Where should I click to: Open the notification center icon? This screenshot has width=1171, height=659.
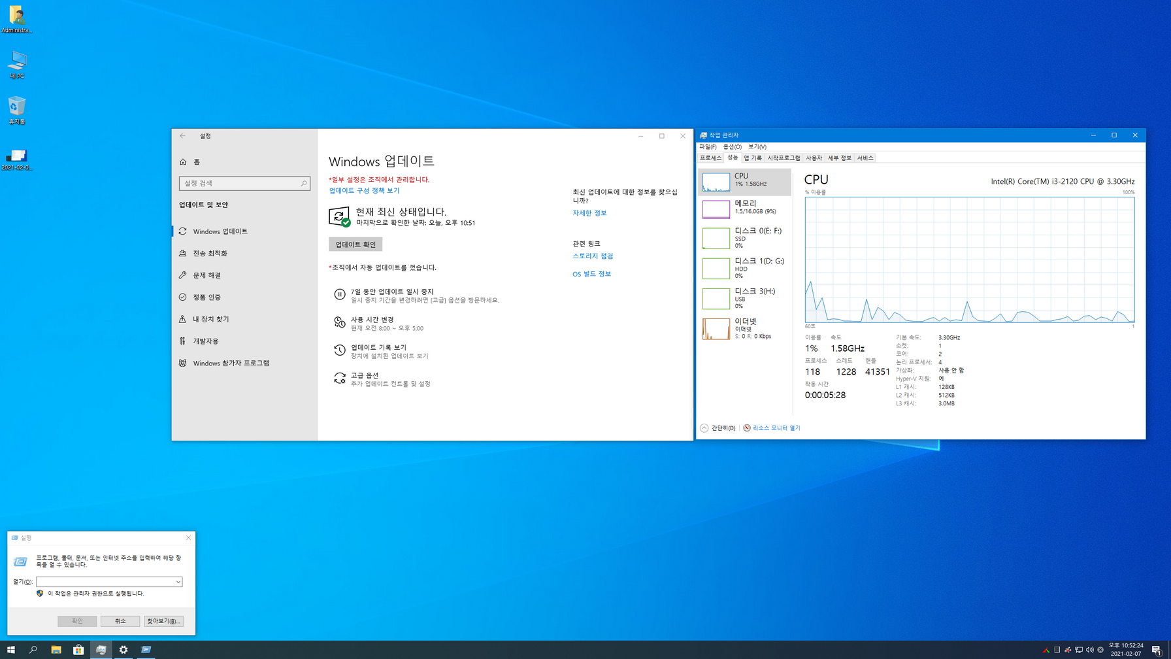pos(1157,650)
